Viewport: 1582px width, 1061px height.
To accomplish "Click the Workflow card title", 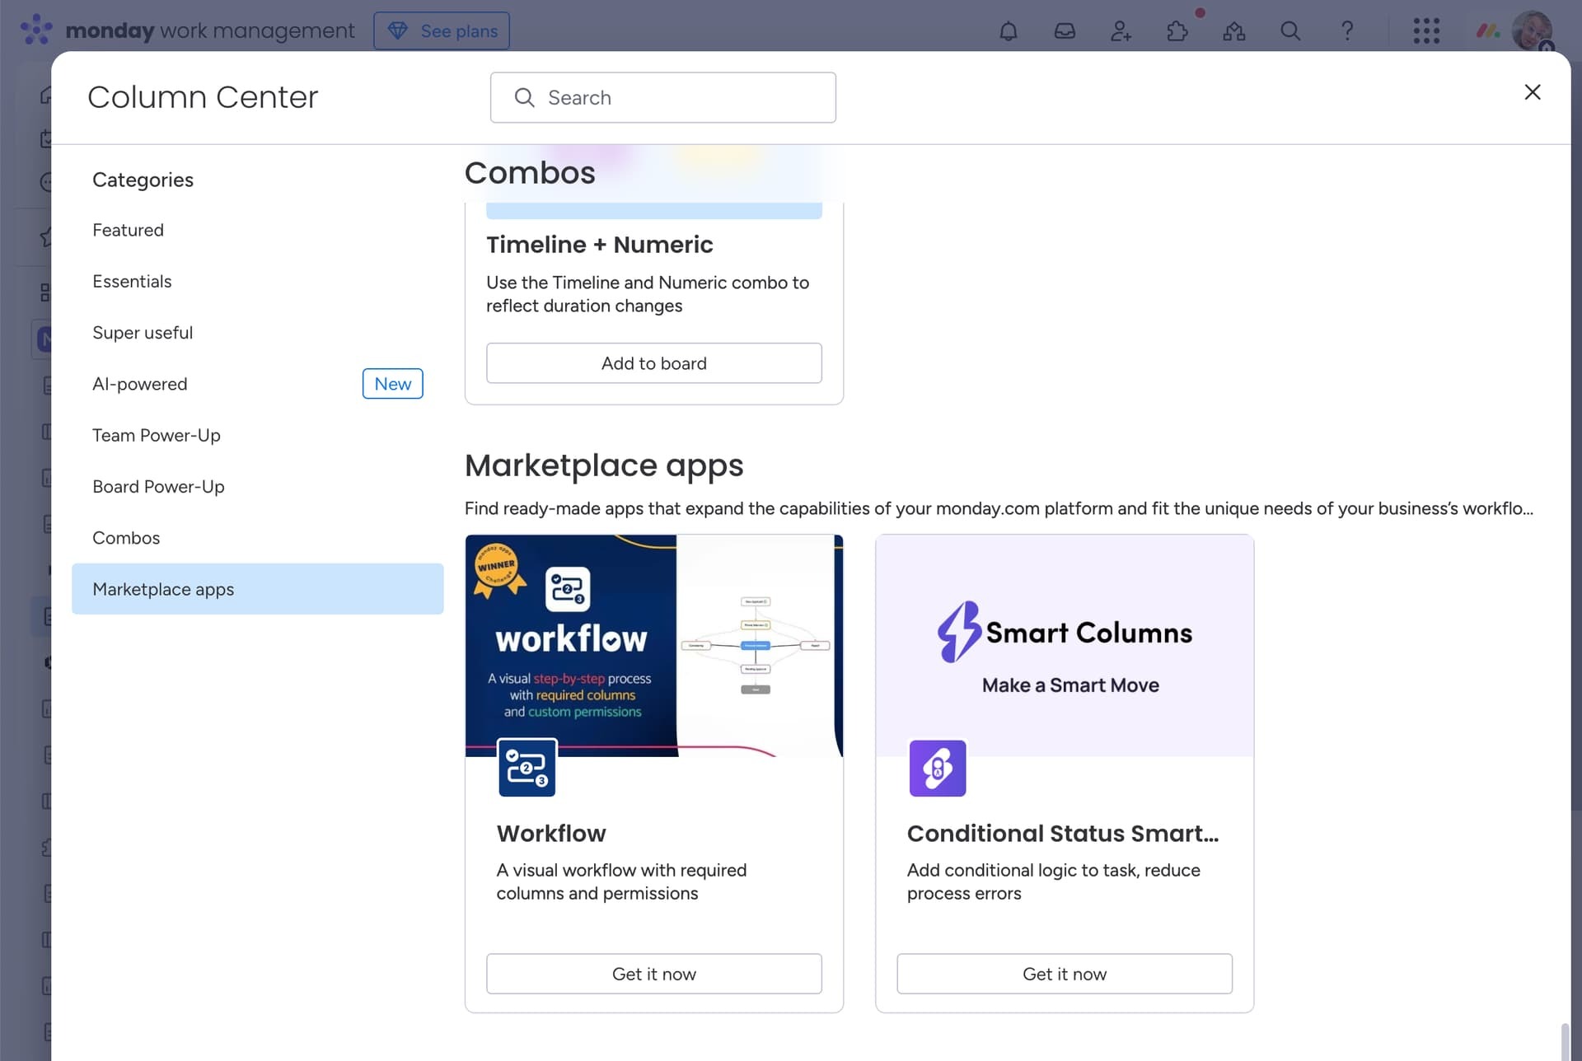I will point(551,834).
